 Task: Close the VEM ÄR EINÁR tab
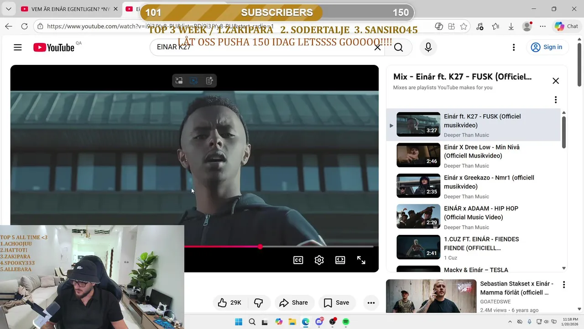coord(115,9)
